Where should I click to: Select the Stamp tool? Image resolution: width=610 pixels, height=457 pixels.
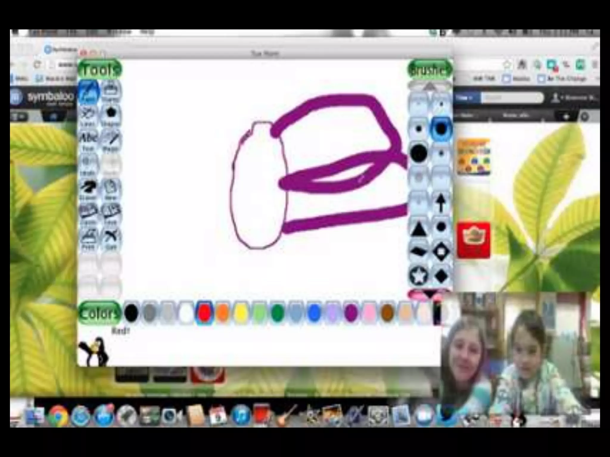coord(111,91)
